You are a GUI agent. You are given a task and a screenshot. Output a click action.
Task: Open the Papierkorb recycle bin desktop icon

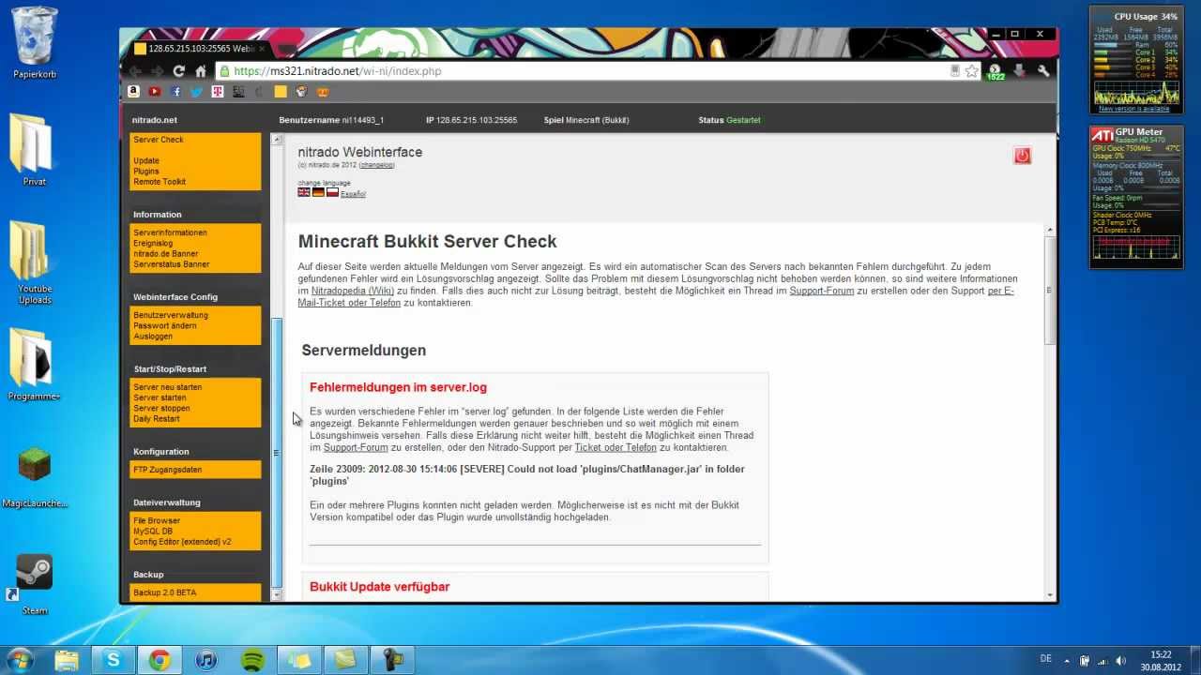[35, 43]
